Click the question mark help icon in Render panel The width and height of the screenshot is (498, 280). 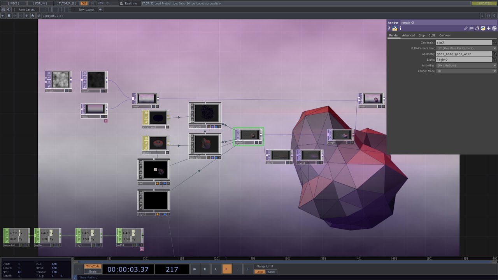click(388, 28)
